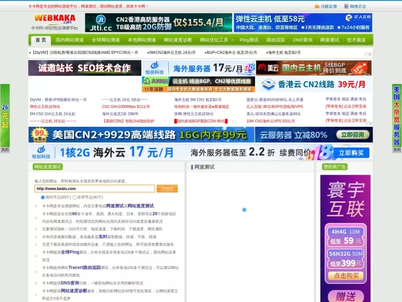Expand the 网站优化工具 dropdown menu
Image resolution: width=402 pixels, height=302 pixels.
coord(217,40)
